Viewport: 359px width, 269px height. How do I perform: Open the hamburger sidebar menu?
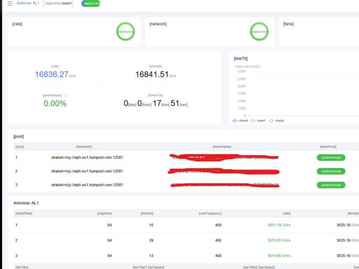[x=10, y=4]
